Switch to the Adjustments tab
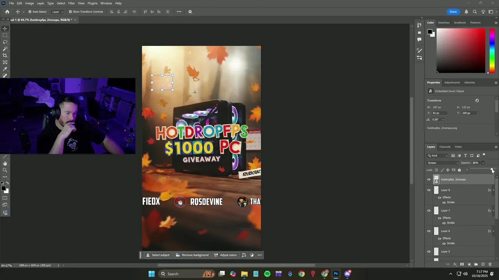This screenshot has width=499, height=280. pos(452,82)
